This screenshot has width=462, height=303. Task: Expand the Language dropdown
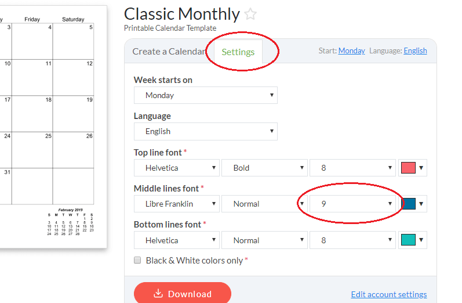[x=205, y=131]
